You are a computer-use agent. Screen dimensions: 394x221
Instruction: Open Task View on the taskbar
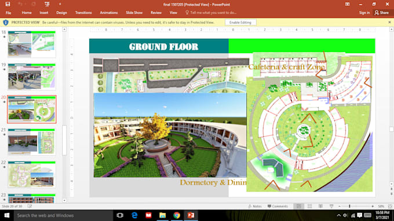pos(120,215)
